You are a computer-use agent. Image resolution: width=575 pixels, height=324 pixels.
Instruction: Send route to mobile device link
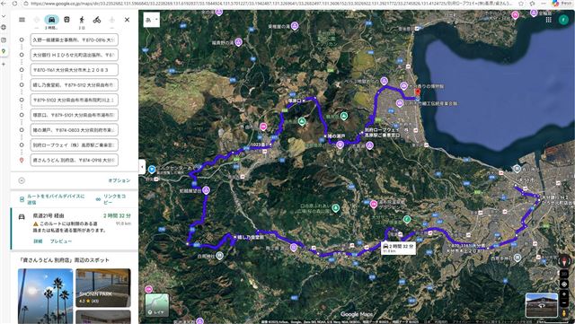[52, 199]
